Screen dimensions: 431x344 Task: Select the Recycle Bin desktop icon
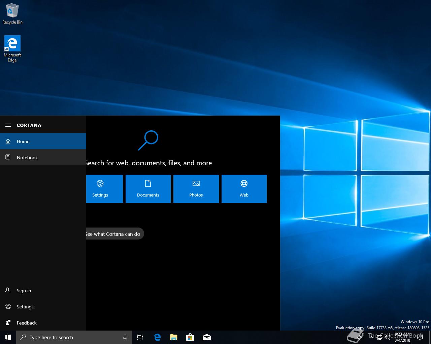(x=12, y=14)
